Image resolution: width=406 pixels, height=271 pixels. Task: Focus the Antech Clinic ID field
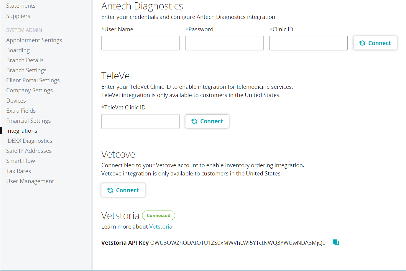pyautogui.click(x=308, y=43)
